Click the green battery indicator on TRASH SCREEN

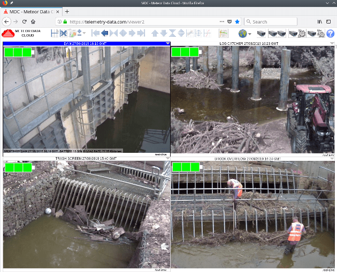point(18,167)
